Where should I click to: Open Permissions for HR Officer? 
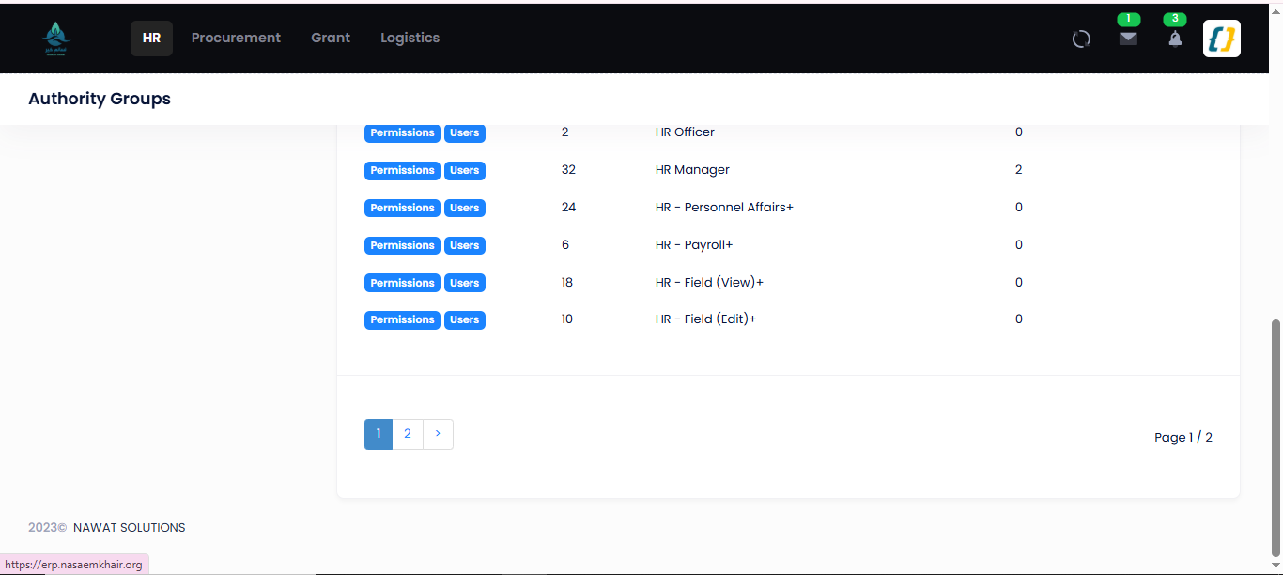[x=402, y=132]
